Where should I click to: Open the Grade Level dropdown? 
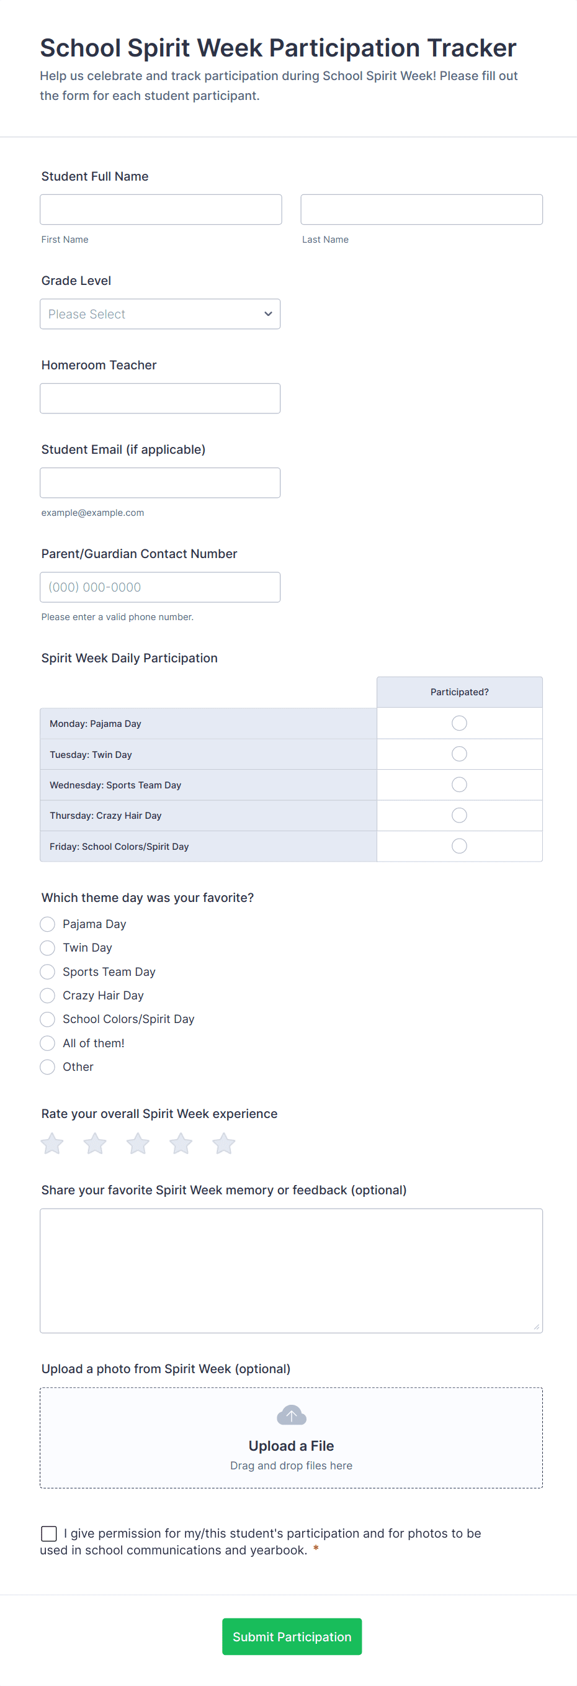coord(160,314)
